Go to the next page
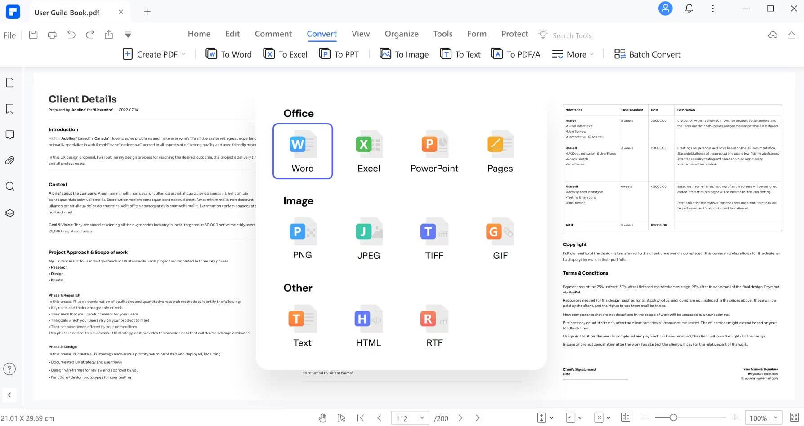Screen dimensions: 804x426 click(x=460, y=418)
